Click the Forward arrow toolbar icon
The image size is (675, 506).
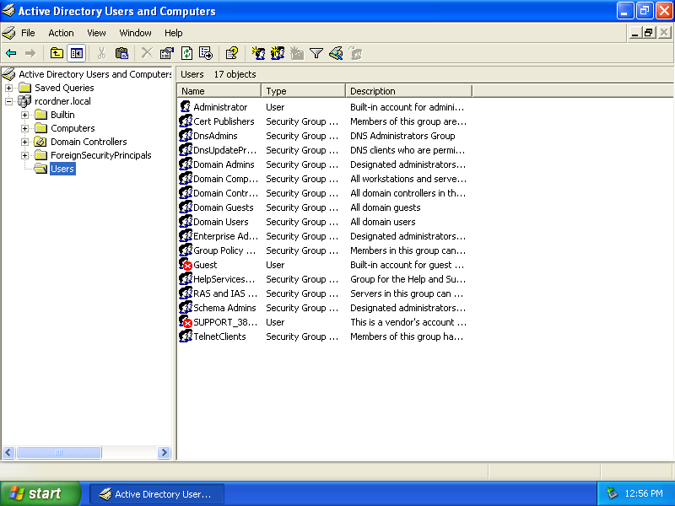[30, 53]
